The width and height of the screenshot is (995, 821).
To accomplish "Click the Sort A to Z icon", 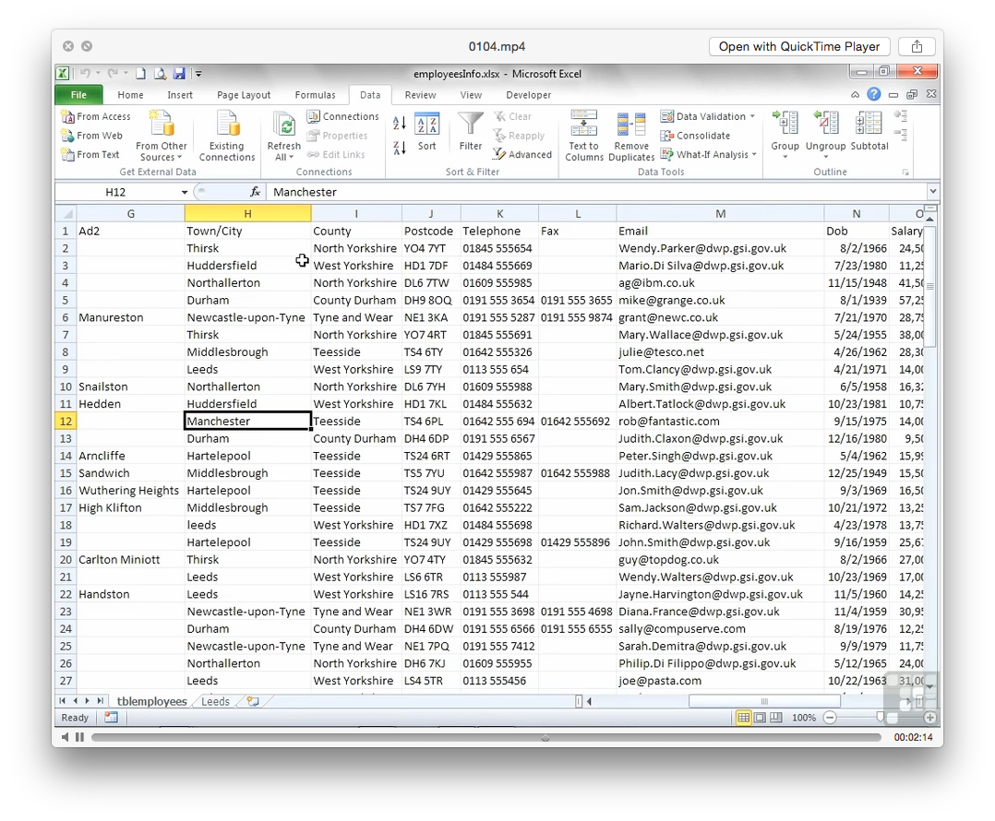I will 400,123.
